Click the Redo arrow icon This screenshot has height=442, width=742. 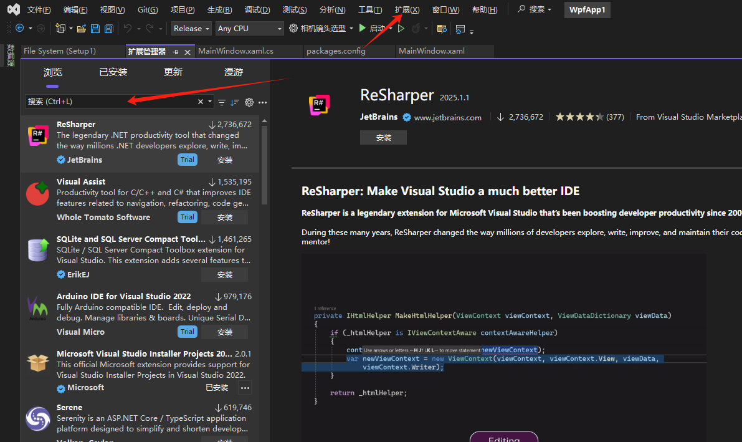click(150, 29)
